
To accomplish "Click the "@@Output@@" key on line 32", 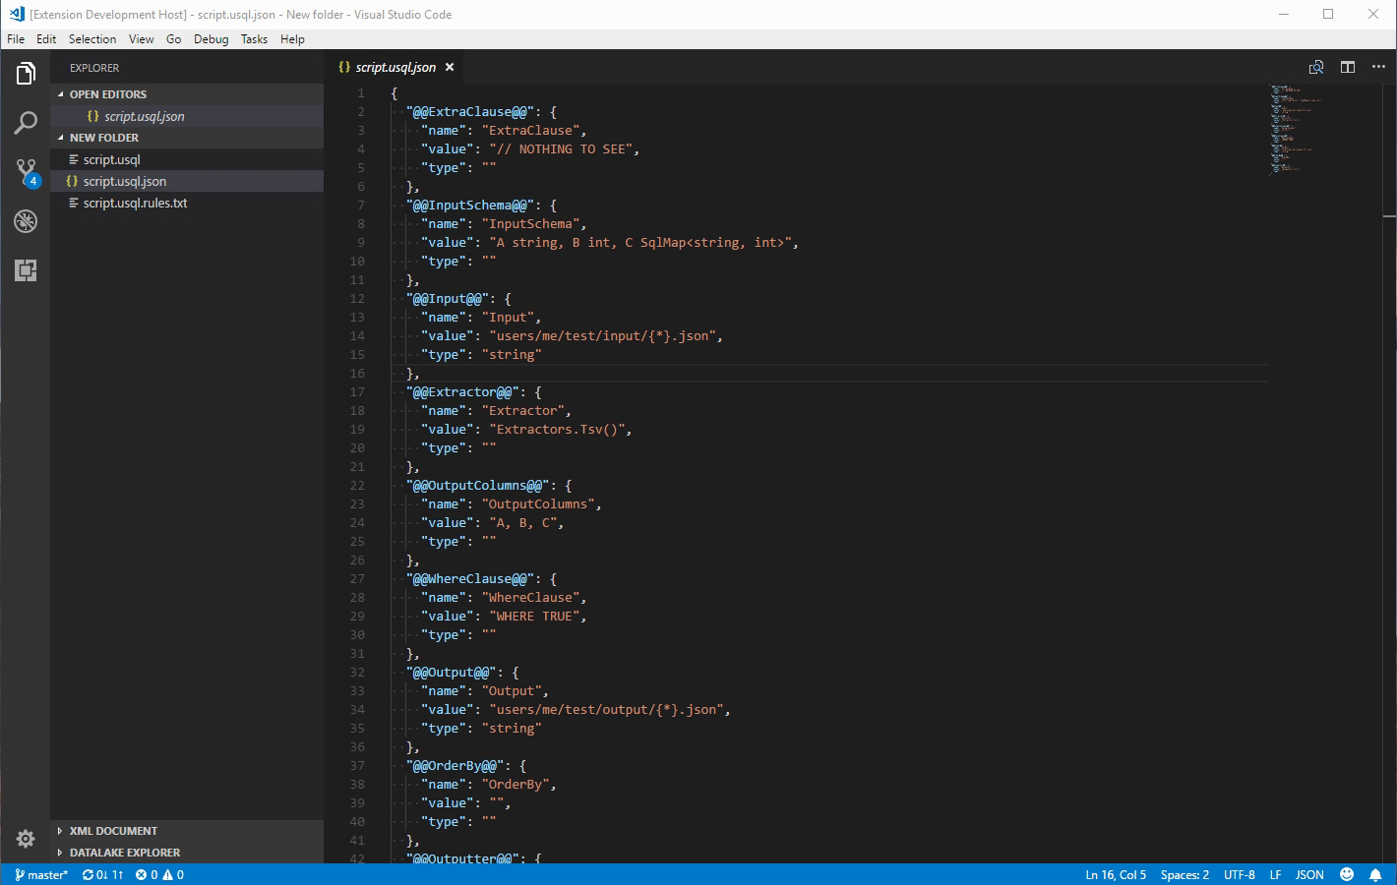I will [x=451, y=673].
